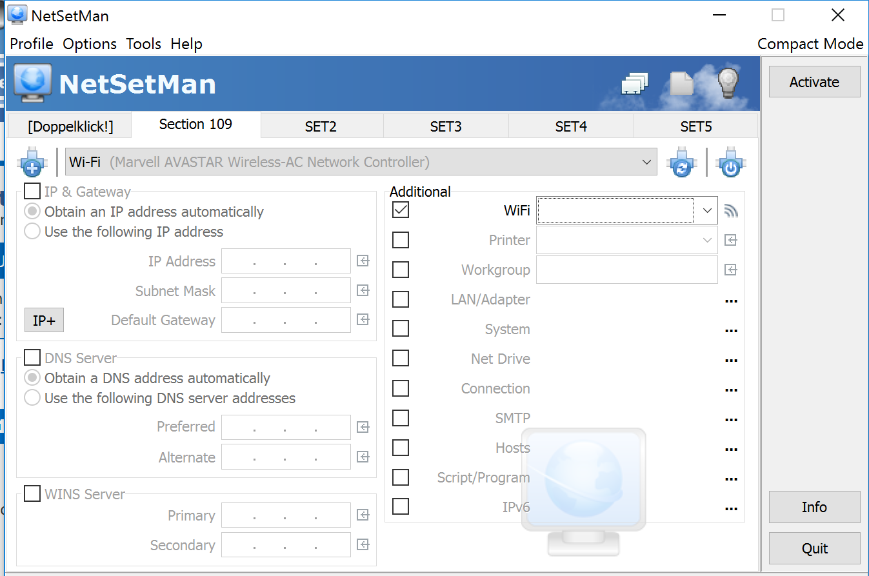
Task: Check the LAN/Adapter checkbox
Action: pos(401,299)
